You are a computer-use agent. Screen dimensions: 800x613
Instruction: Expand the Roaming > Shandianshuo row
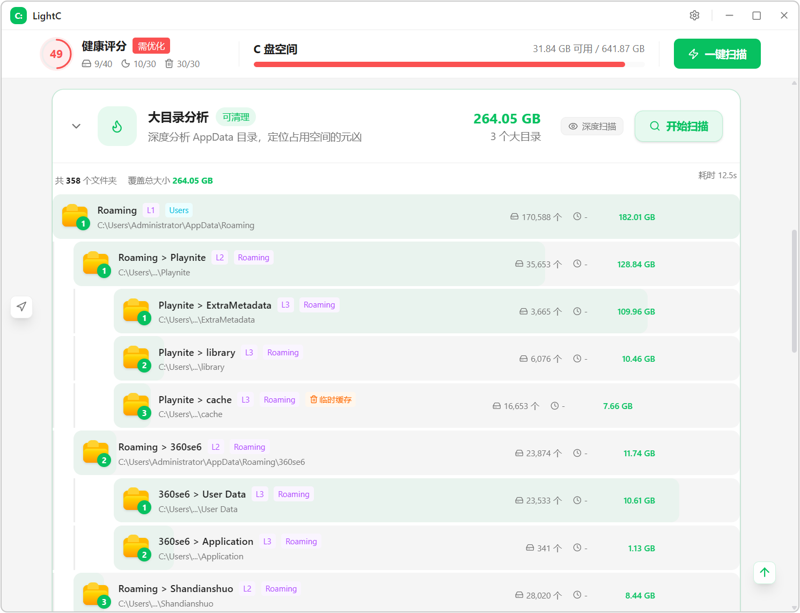point(406,593)
